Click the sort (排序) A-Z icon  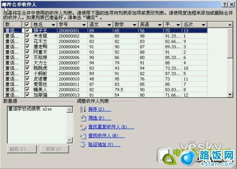[x=82, y=109]
